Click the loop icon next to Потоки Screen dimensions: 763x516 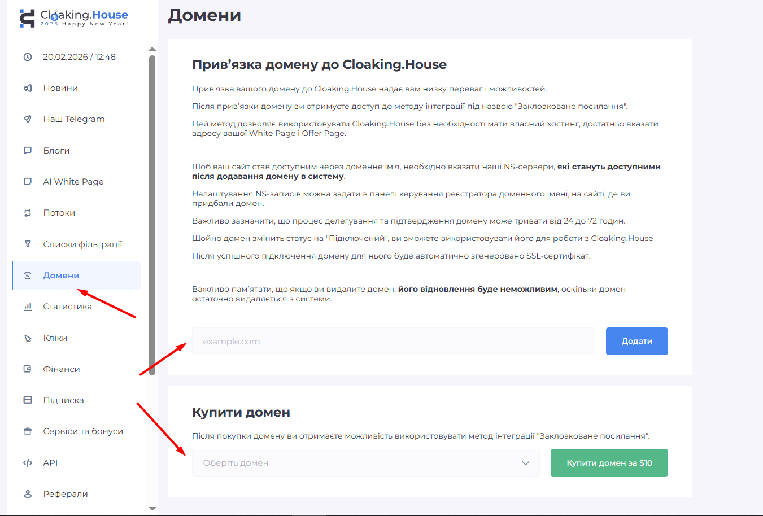click(28, 212)
